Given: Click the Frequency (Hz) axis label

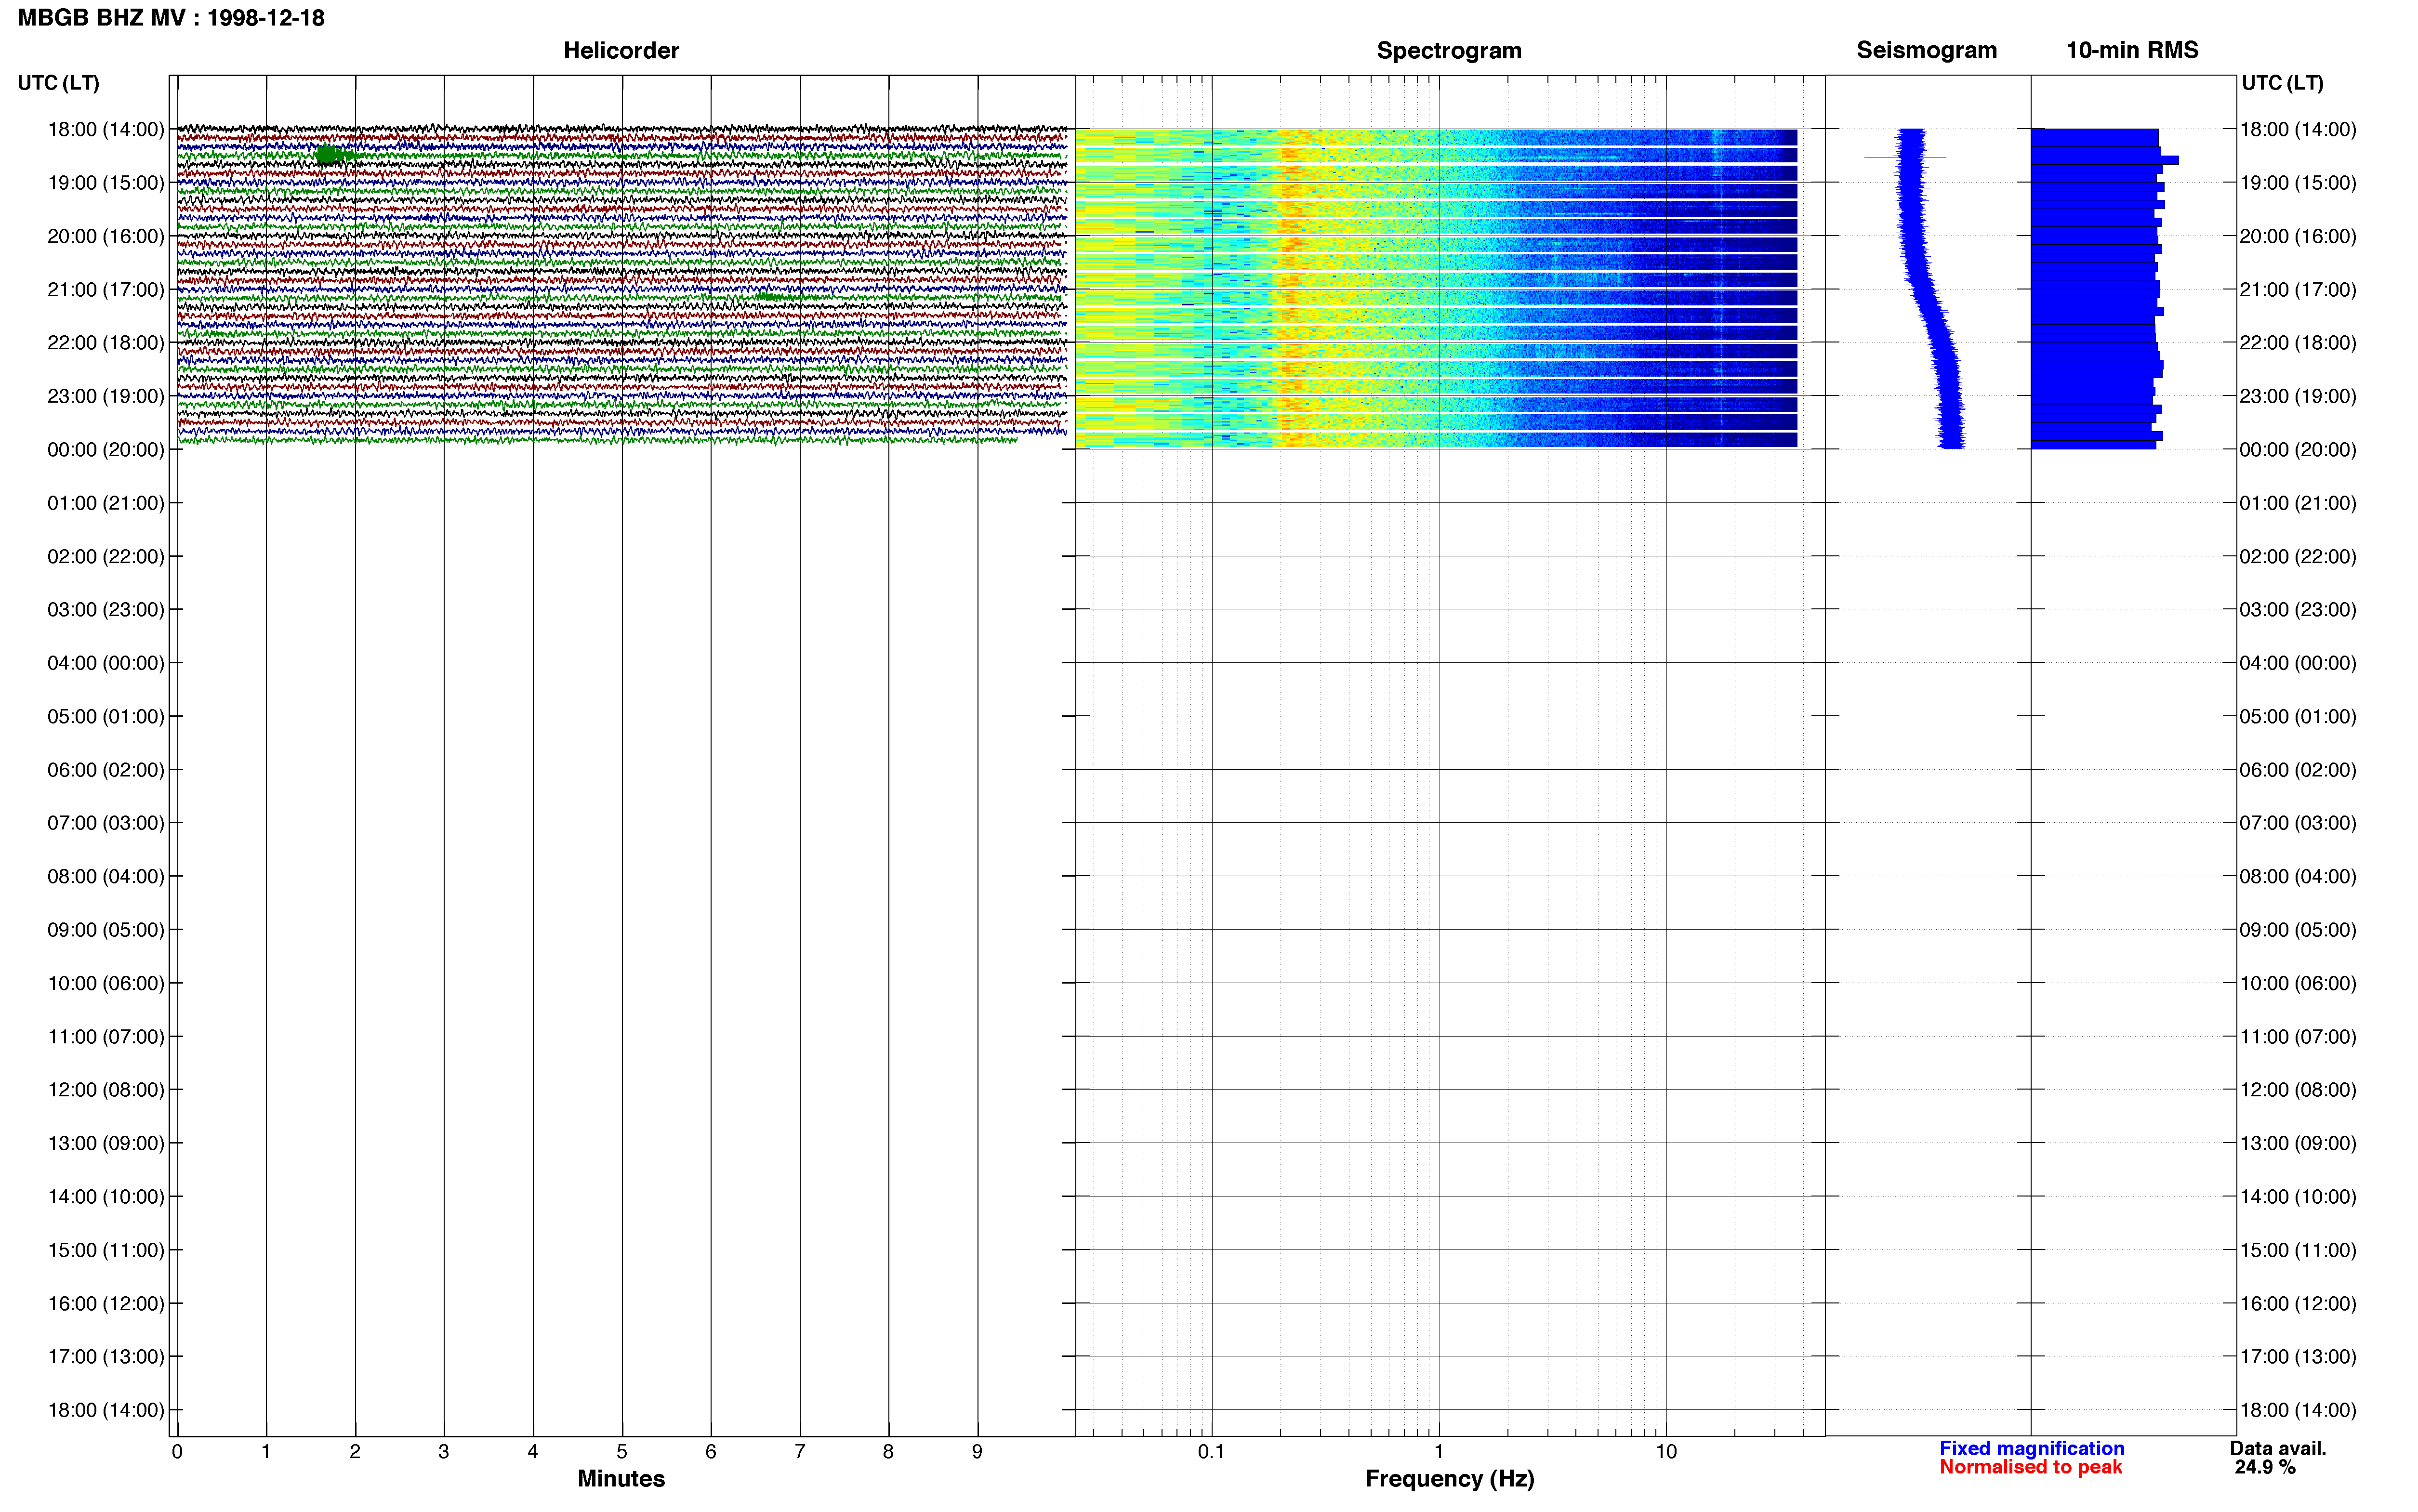Looking at the screenshot, I should (x=1449, y=1478).
